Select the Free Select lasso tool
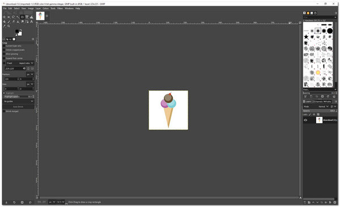340x207 pixels. click(x=13, y=17)
